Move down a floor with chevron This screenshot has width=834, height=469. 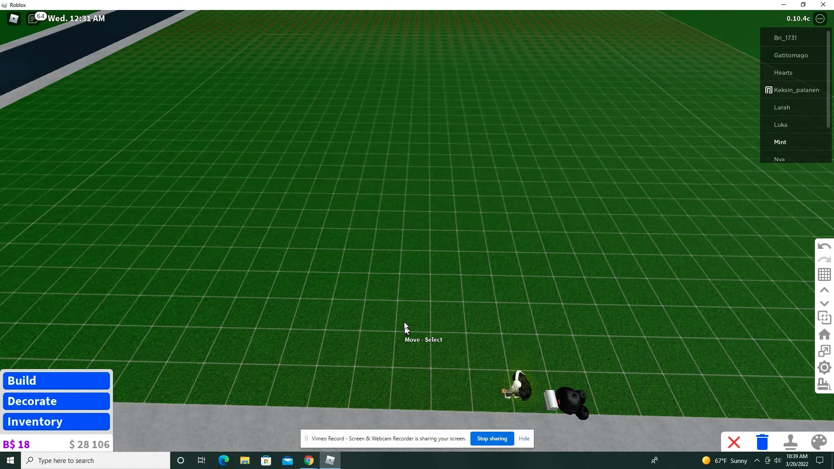pyautogui.click(x=824, y=304)
